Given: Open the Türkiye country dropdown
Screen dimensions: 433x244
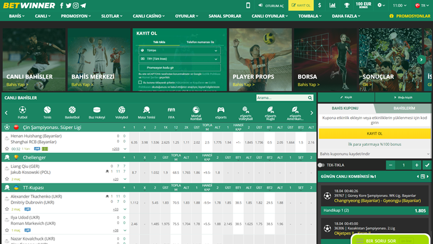Looking at the screenshot, I should [180, 51].
